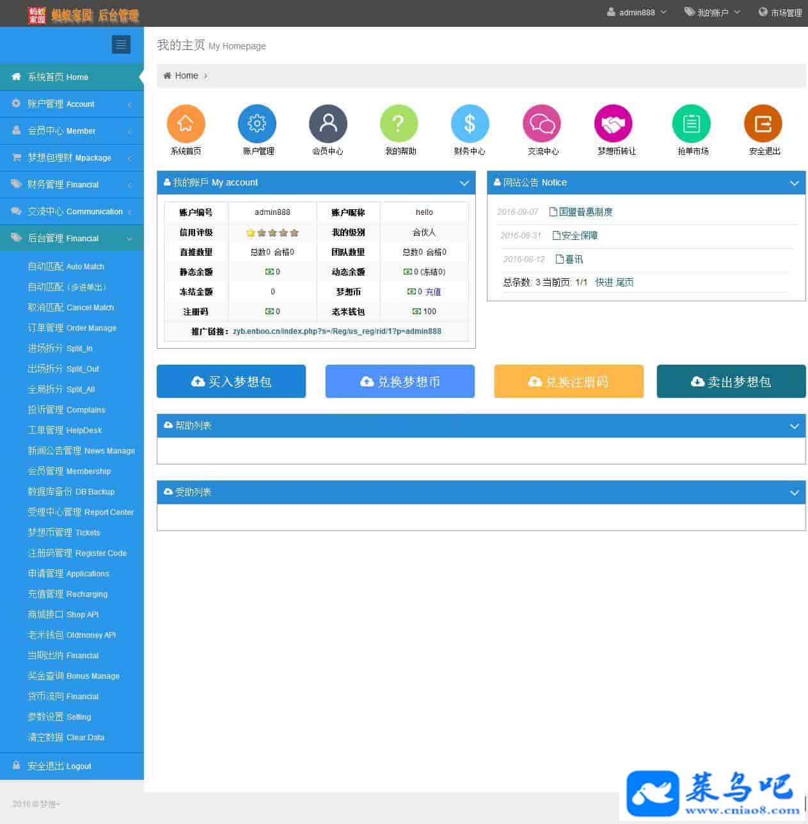
Task: Click the 卖出梦想包 button
Action: point(731,382)
